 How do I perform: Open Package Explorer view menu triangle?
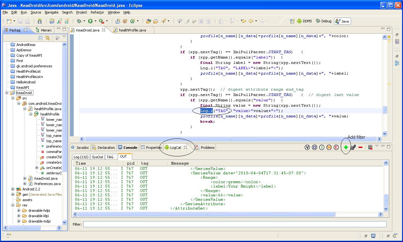[x=64, y=37]
